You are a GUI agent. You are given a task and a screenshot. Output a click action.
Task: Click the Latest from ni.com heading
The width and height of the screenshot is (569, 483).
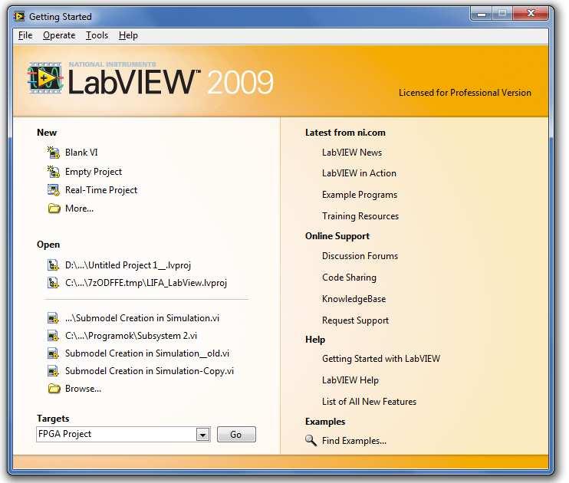(x=345, y=133)
